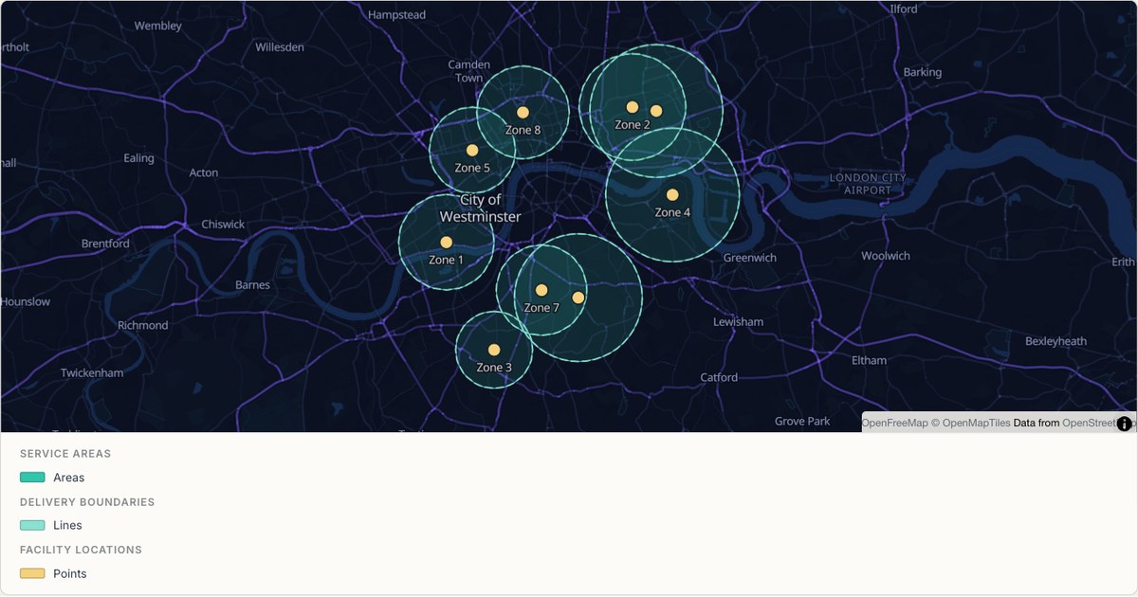Click the "Zone 4" map label
Viewport: 1138px width, 597px height.
(x=672, y=212)
